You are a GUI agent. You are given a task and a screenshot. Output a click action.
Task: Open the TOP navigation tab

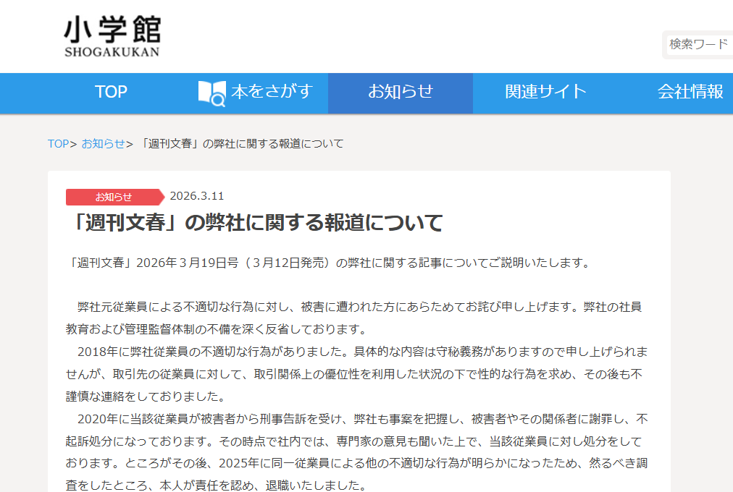111,92
